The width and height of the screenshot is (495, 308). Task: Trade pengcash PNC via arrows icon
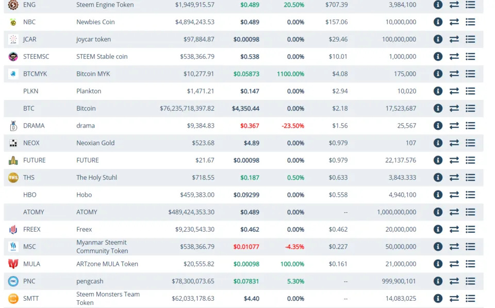454,281
